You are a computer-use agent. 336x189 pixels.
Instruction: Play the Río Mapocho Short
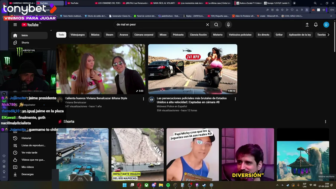[x=138, y=154]
